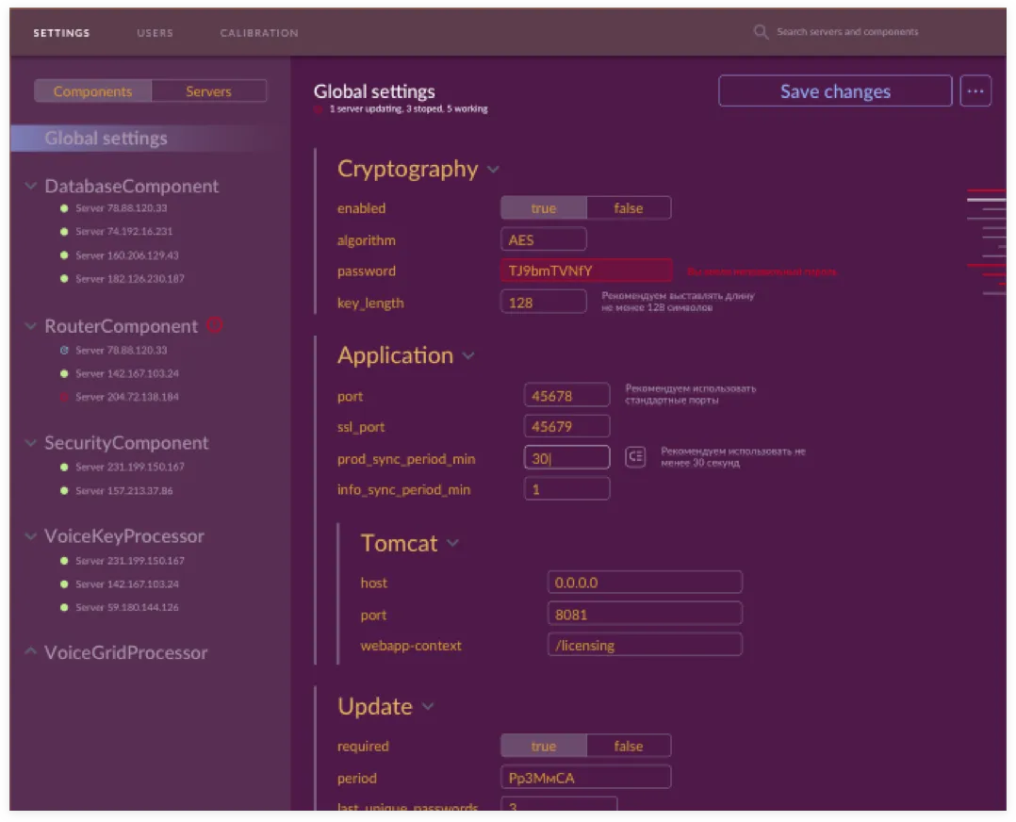
Task: Click the status indicator for RouterComponent Server 78.88.120.33
Action: [x=64, y=351]
